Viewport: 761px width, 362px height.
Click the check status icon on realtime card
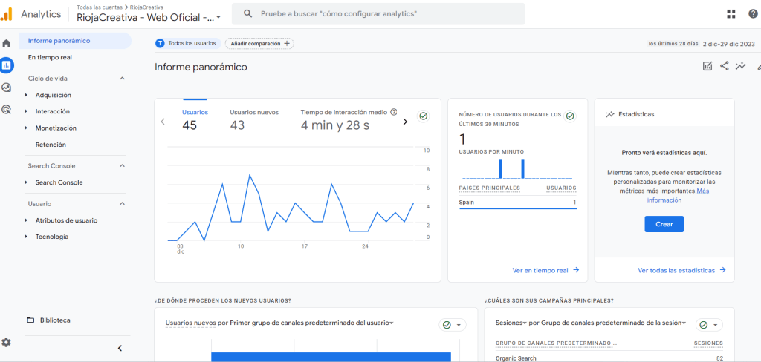[x=570, y=116]
